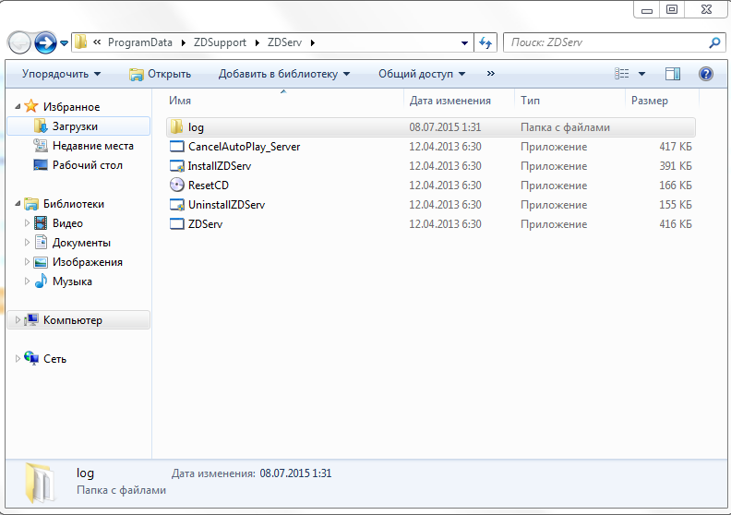Expand the arrow after ProgramData breadcrumb
731x515 pixels.
click(x=184, y=42)
